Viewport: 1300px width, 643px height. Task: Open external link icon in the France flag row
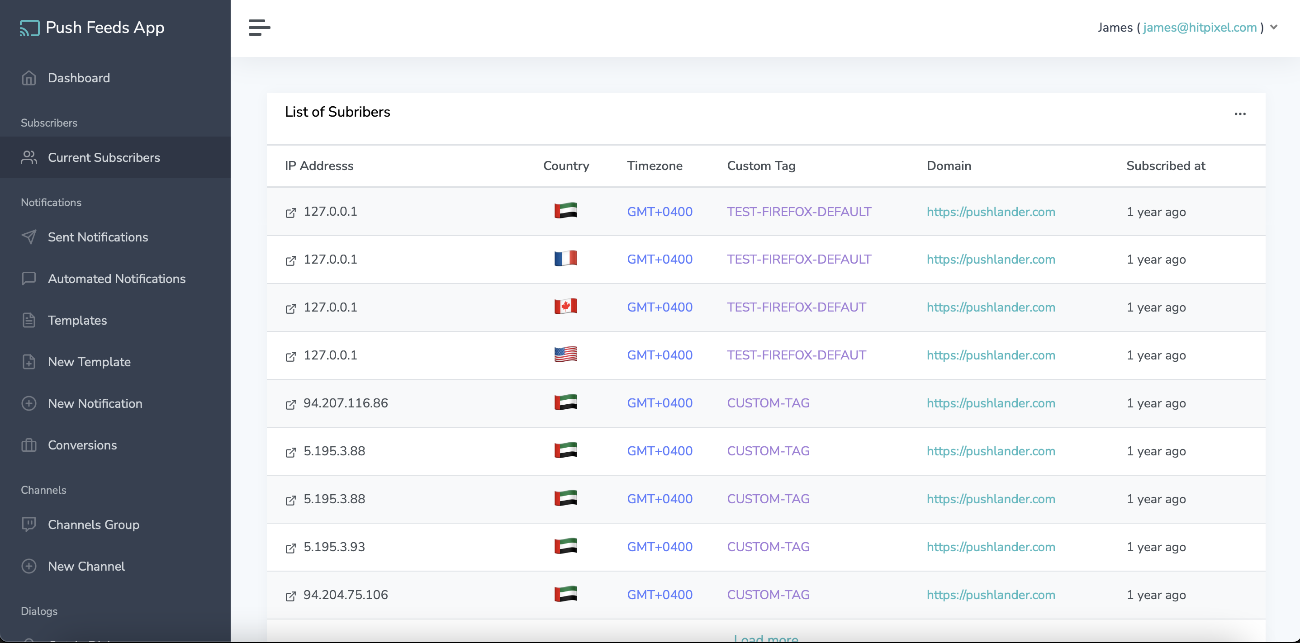point(291,261)
